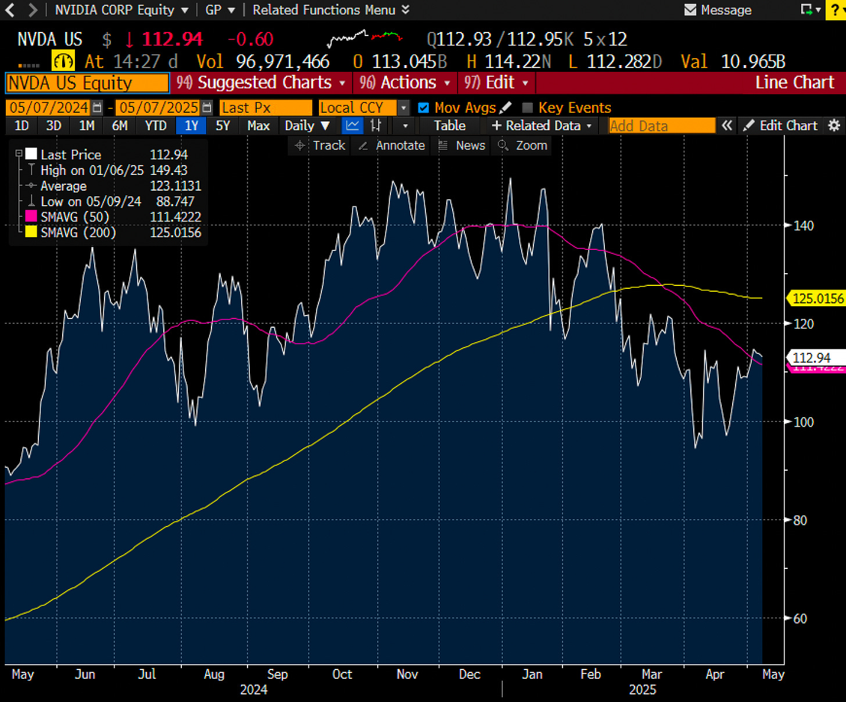Collapse the panel with double-chevron icon
Viewport: 846px width, 702px height.
[727, 126]
